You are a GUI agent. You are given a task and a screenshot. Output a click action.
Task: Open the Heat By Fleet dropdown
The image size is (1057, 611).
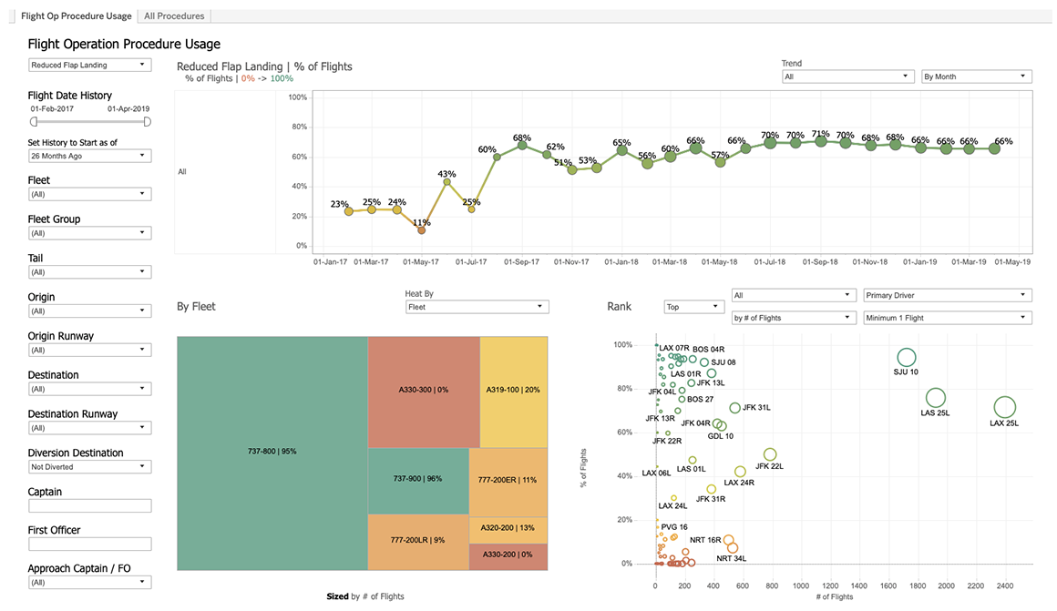coord(477,308)
